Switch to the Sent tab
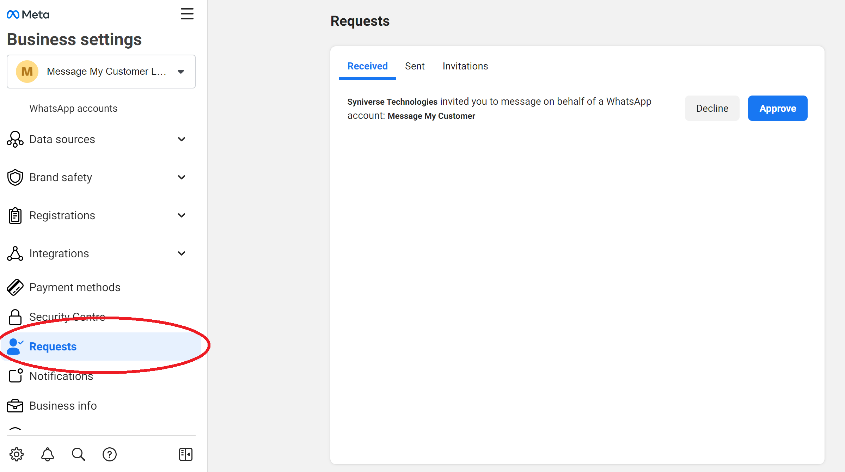The width and height of the screenshot is (845, 472). 415,66
